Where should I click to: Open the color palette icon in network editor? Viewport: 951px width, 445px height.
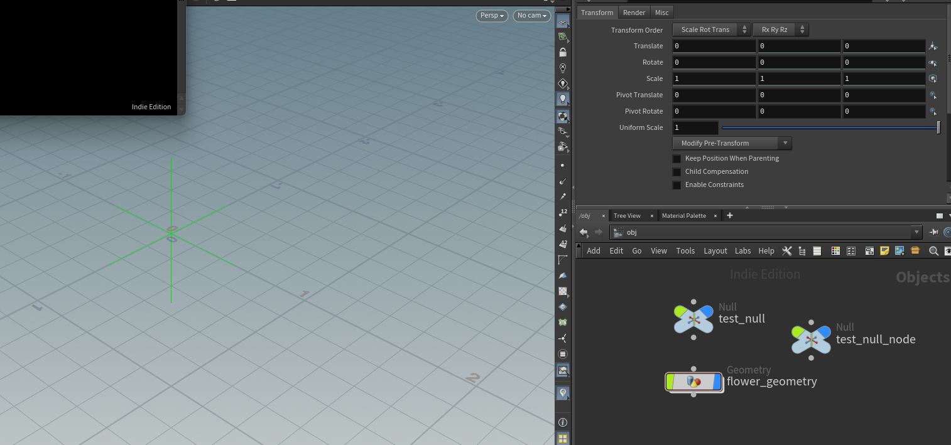(835, 251)
